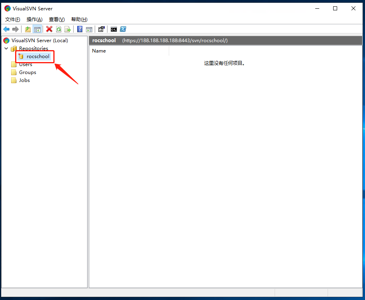Click the Back arrow toolbar icon
This screenshot has height=300, width=365.
[6, 29]
